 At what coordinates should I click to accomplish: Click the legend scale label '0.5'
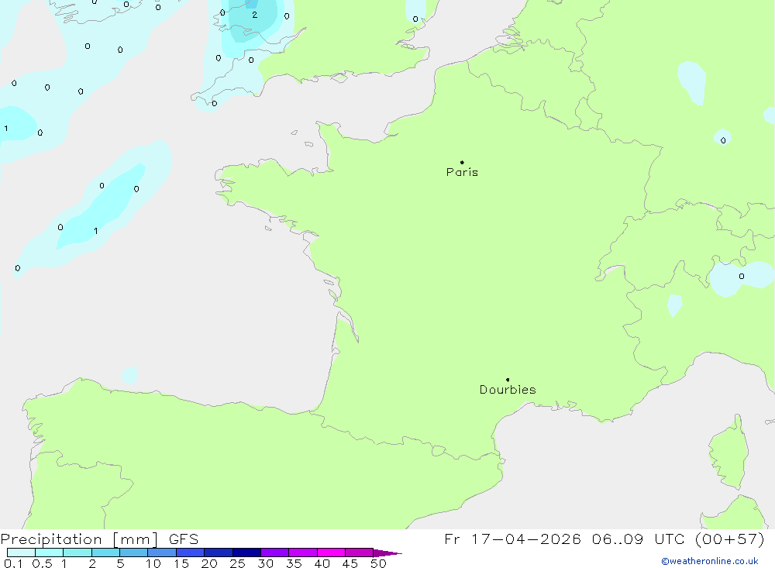pyautogui.click(x=42, y=563)
